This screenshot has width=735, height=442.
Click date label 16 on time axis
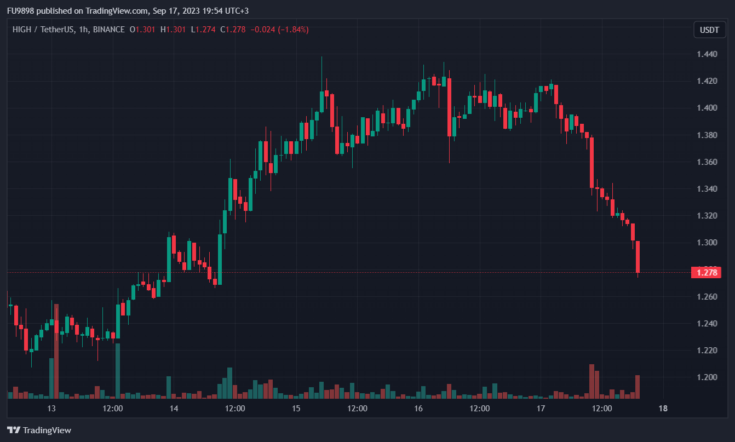418,409
